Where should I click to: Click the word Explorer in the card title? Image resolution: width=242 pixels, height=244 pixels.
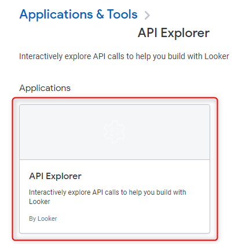coord(64,176)
